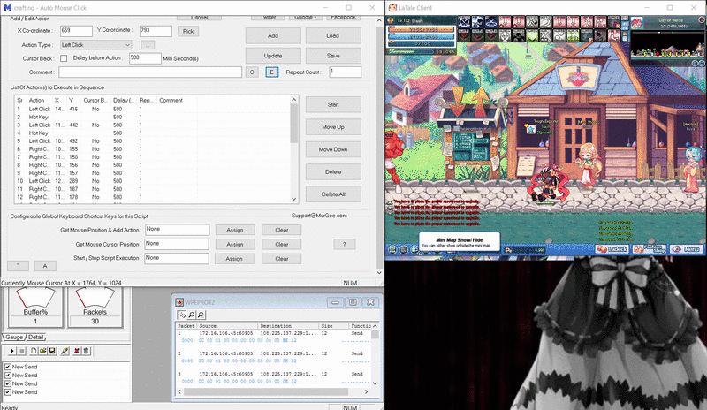Image resolution: width=707 pixels, height=410 pixels.
Task: Click second magnifier icon in WPEPRO12 toolbar
Action: click(192, 315)
